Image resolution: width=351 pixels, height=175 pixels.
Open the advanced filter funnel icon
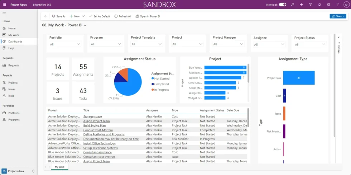coord(310,5)
